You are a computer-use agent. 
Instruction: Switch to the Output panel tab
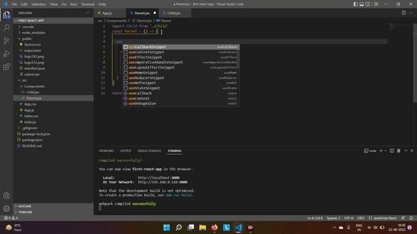click(x=126, y=151)
